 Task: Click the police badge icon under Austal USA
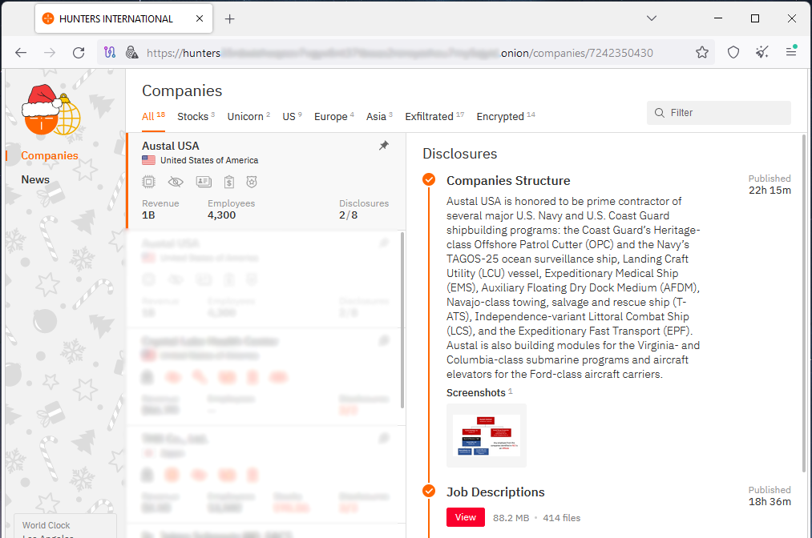pos(251,182)
